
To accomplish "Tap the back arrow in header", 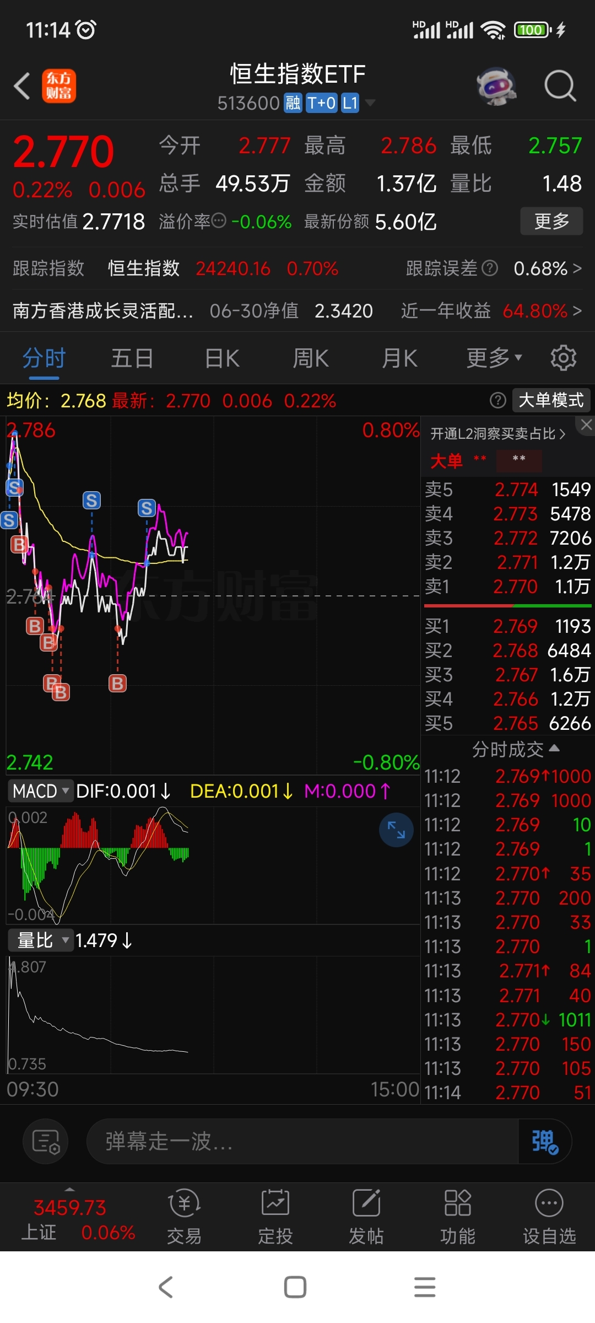I will [x=21, y=87].
